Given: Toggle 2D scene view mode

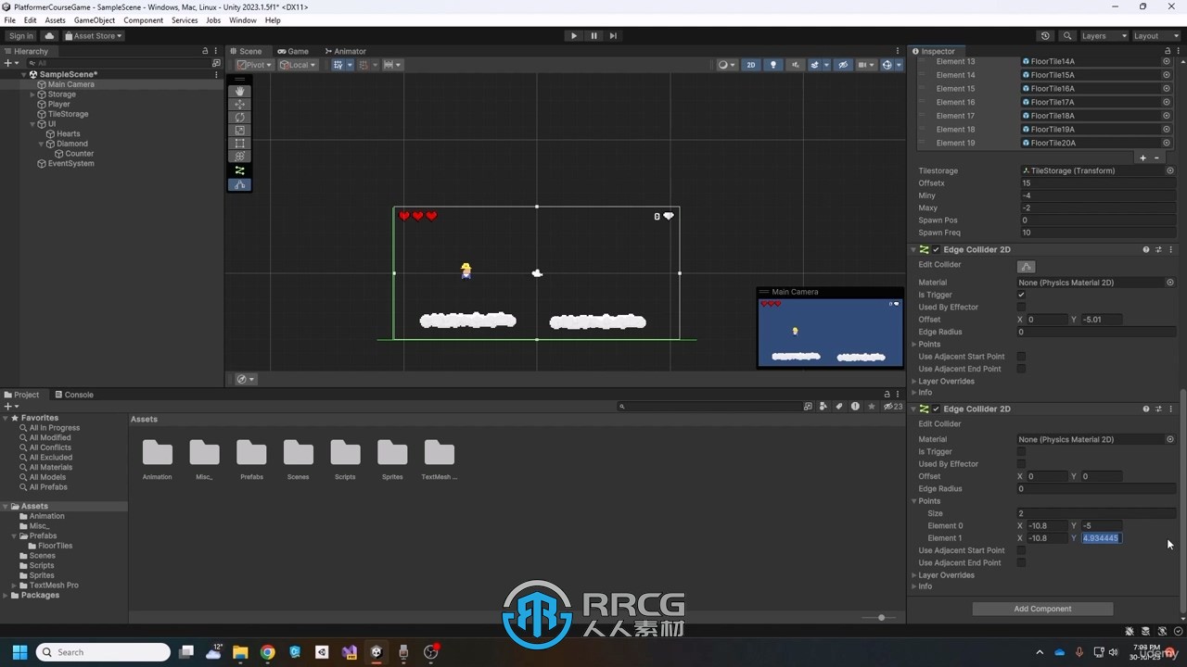Looking at the screenshot, I should tap(751, 65).
